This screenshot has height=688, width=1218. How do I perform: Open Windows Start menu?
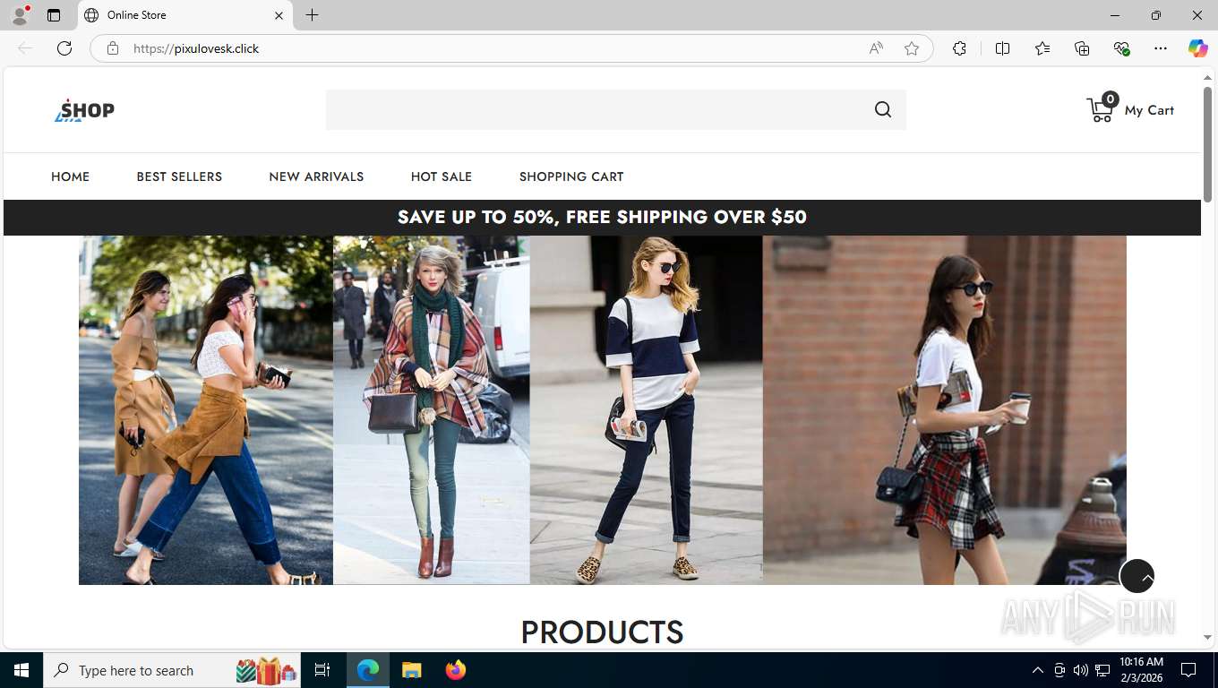(21, 670)
